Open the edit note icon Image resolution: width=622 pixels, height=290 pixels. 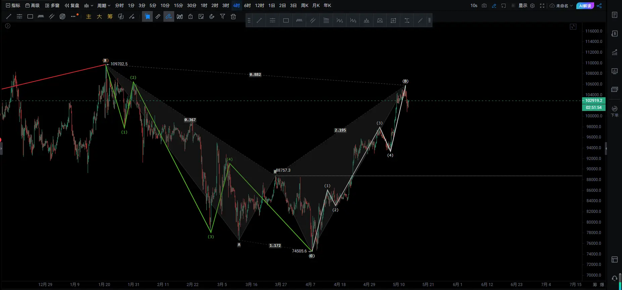click(x=201, y=16)
